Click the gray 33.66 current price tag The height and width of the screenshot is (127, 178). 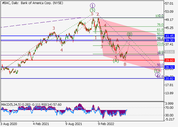169,52
